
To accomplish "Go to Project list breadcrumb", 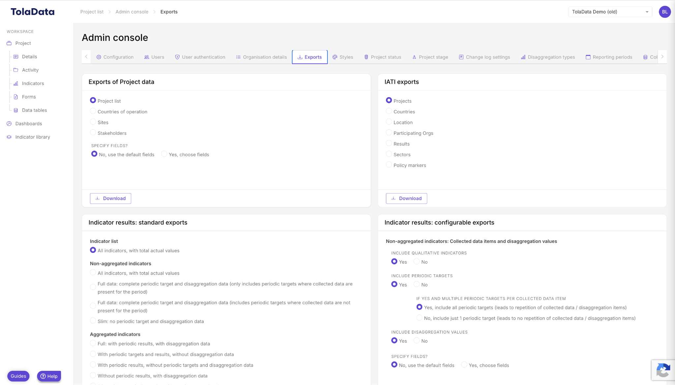I will click(x=92, y=12).
